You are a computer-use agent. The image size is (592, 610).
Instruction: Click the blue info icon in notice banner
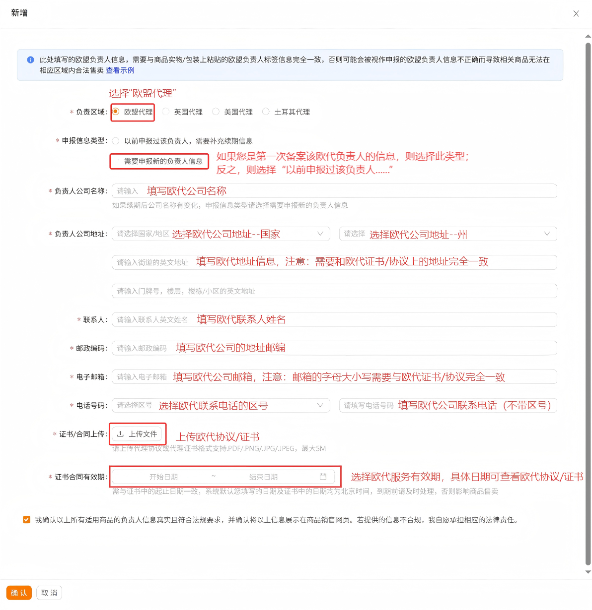(30, 60)
